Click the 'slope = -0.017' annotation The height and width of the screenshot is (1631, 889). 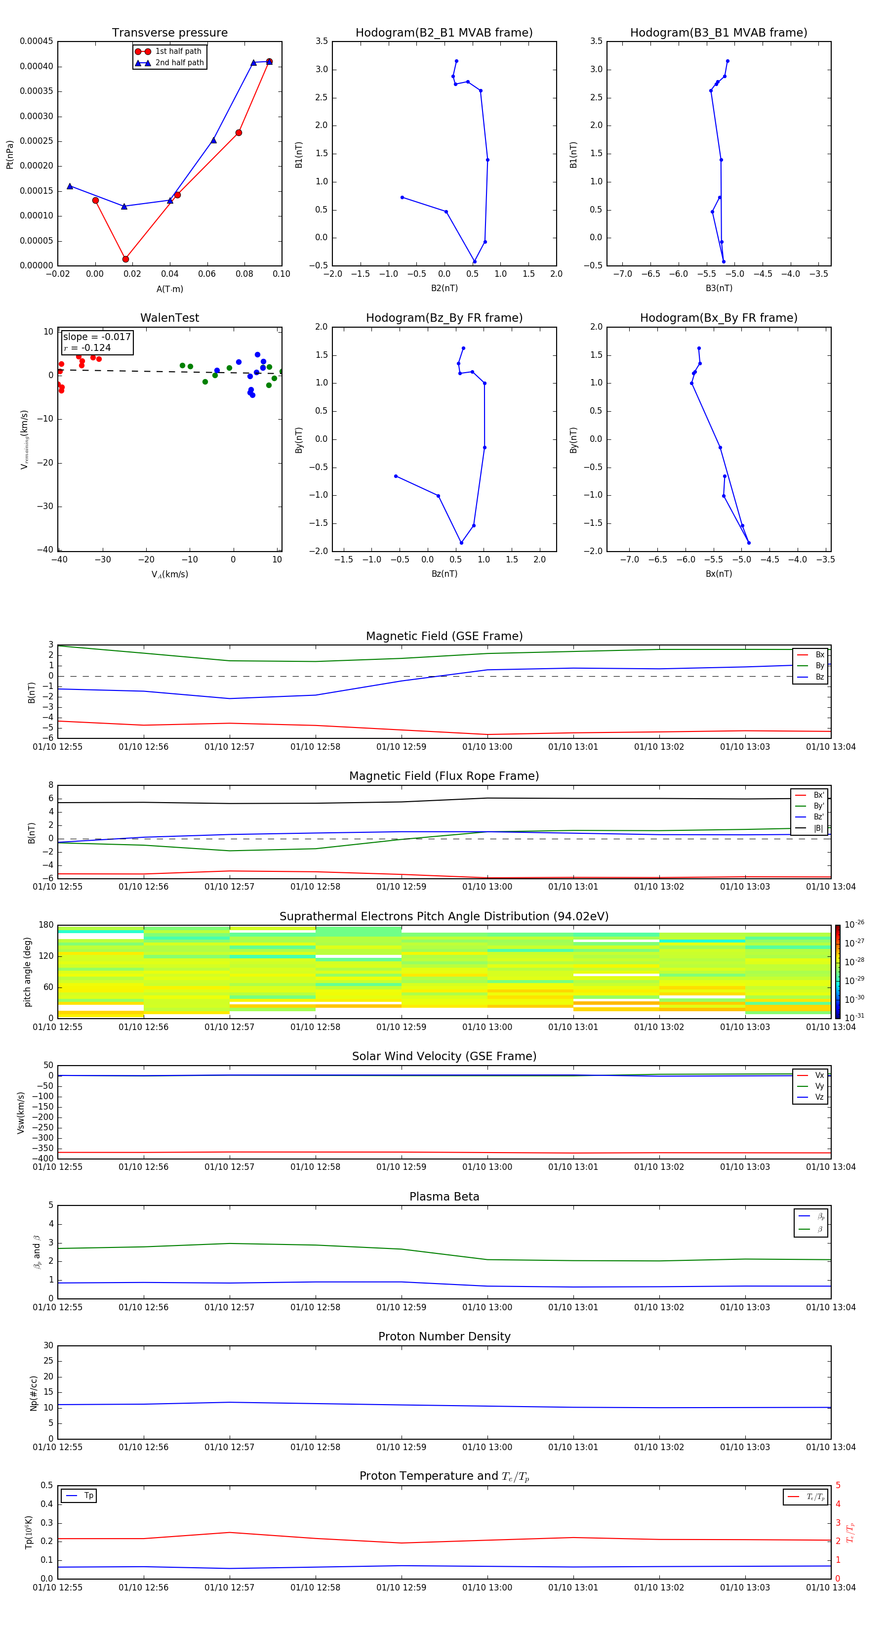coord(97,337)
